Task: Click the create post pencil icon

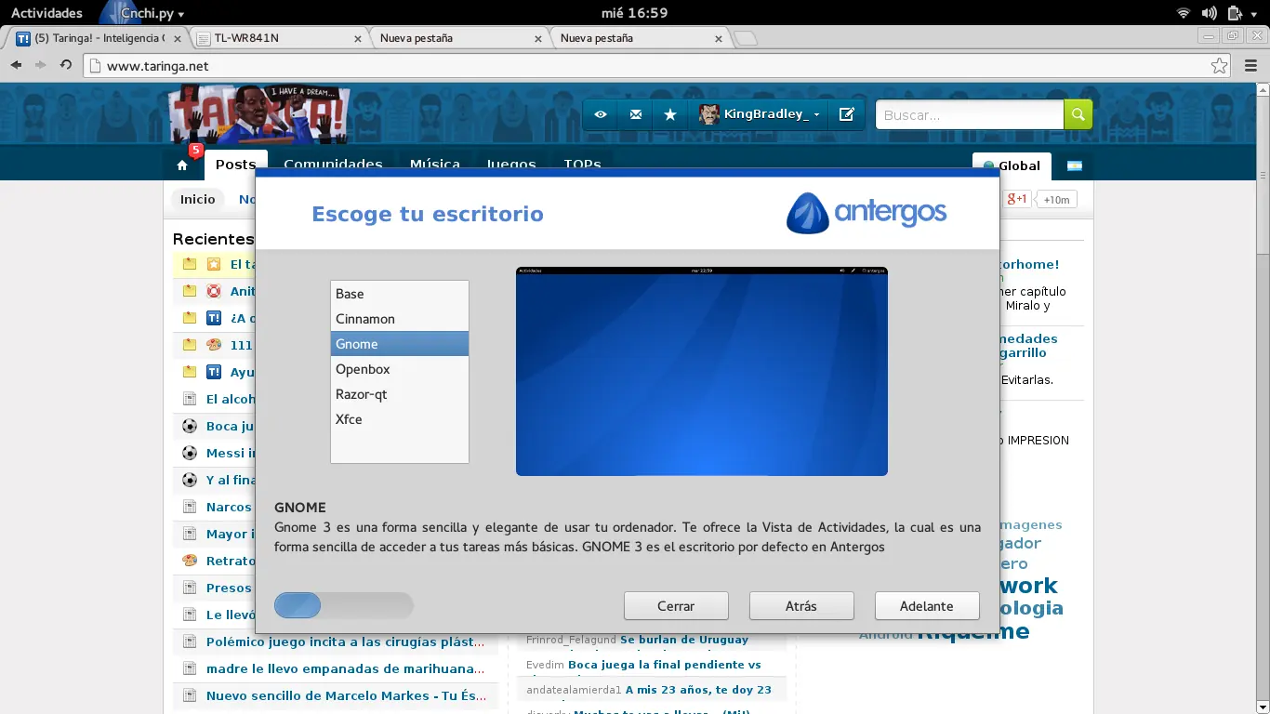Action: pos(846,114)
